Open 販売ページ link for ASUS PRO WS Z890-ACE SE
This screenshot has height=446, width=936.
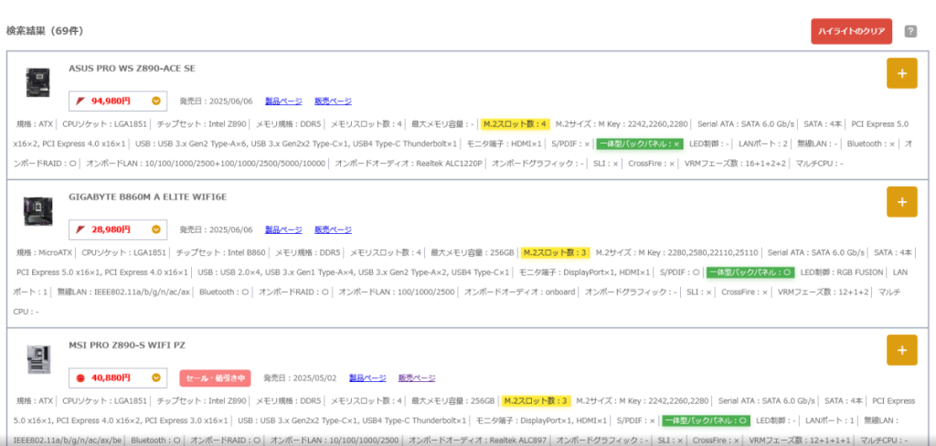coord(333,101)
